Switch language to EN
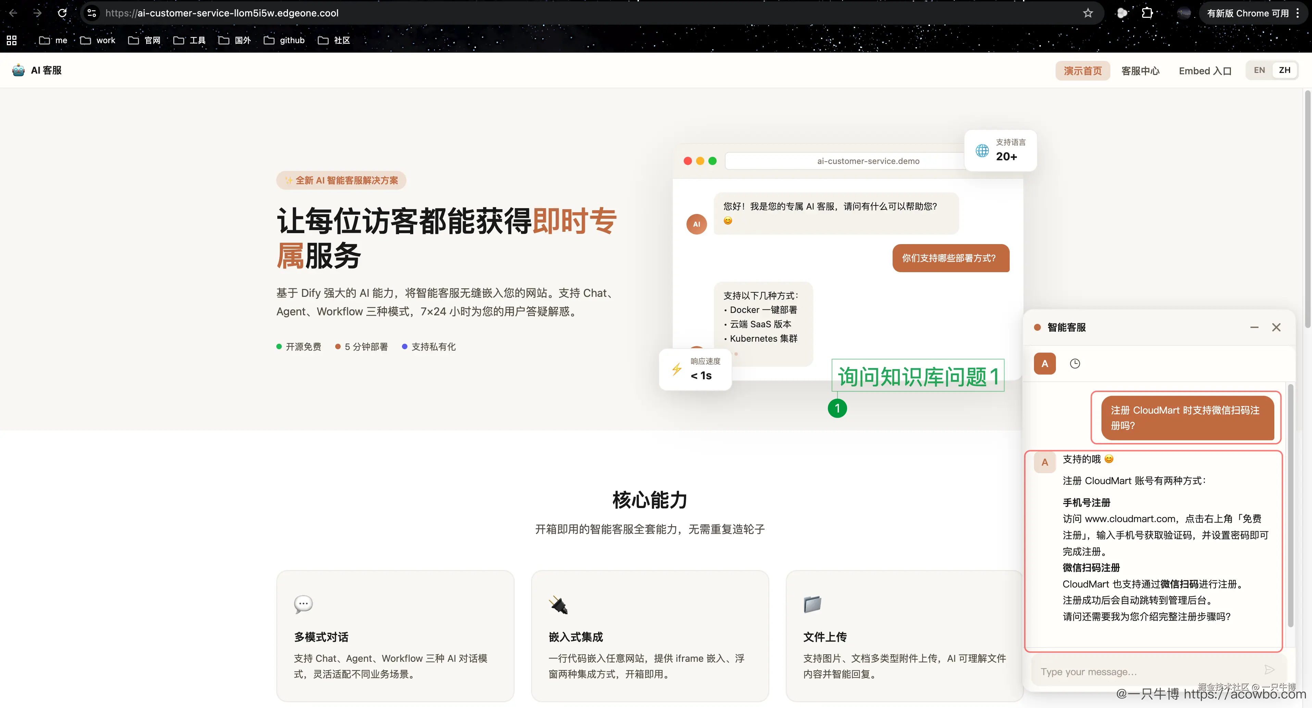The height and width of the screenshot is (708, 1312). (x=1259, y=70)
